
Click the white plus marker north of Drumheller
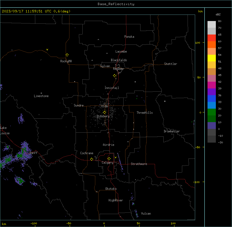point(165,101)
